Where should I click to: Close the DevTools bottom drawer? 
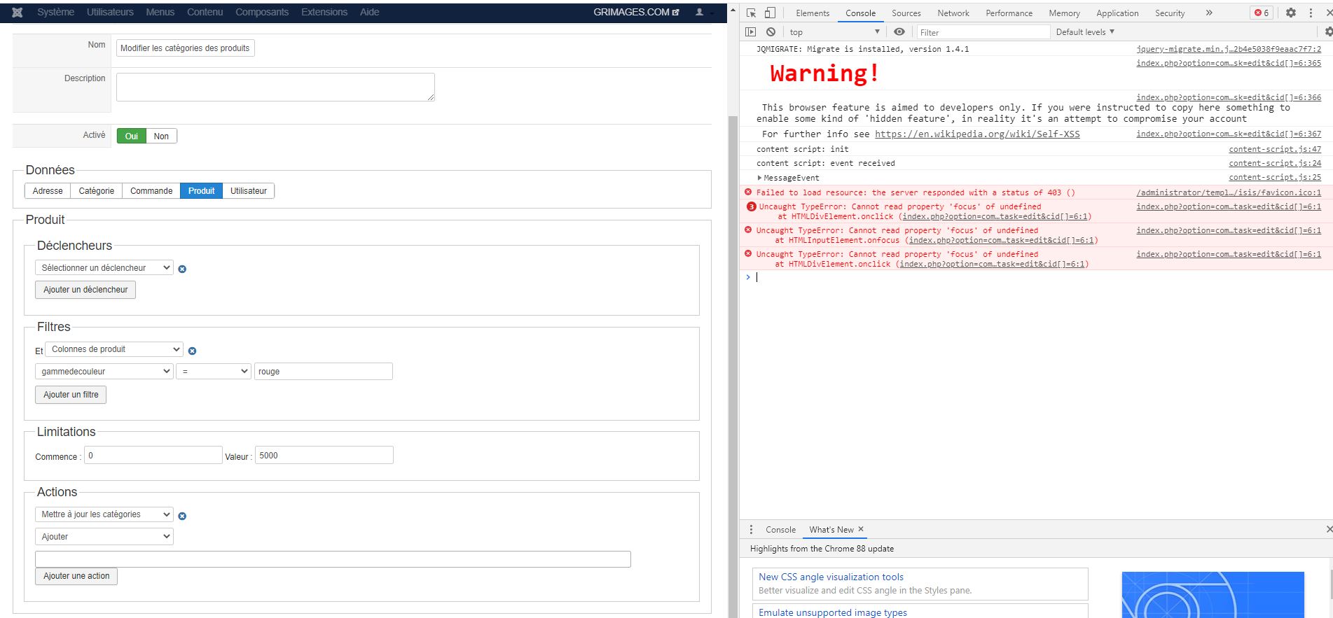[1328, 529]
